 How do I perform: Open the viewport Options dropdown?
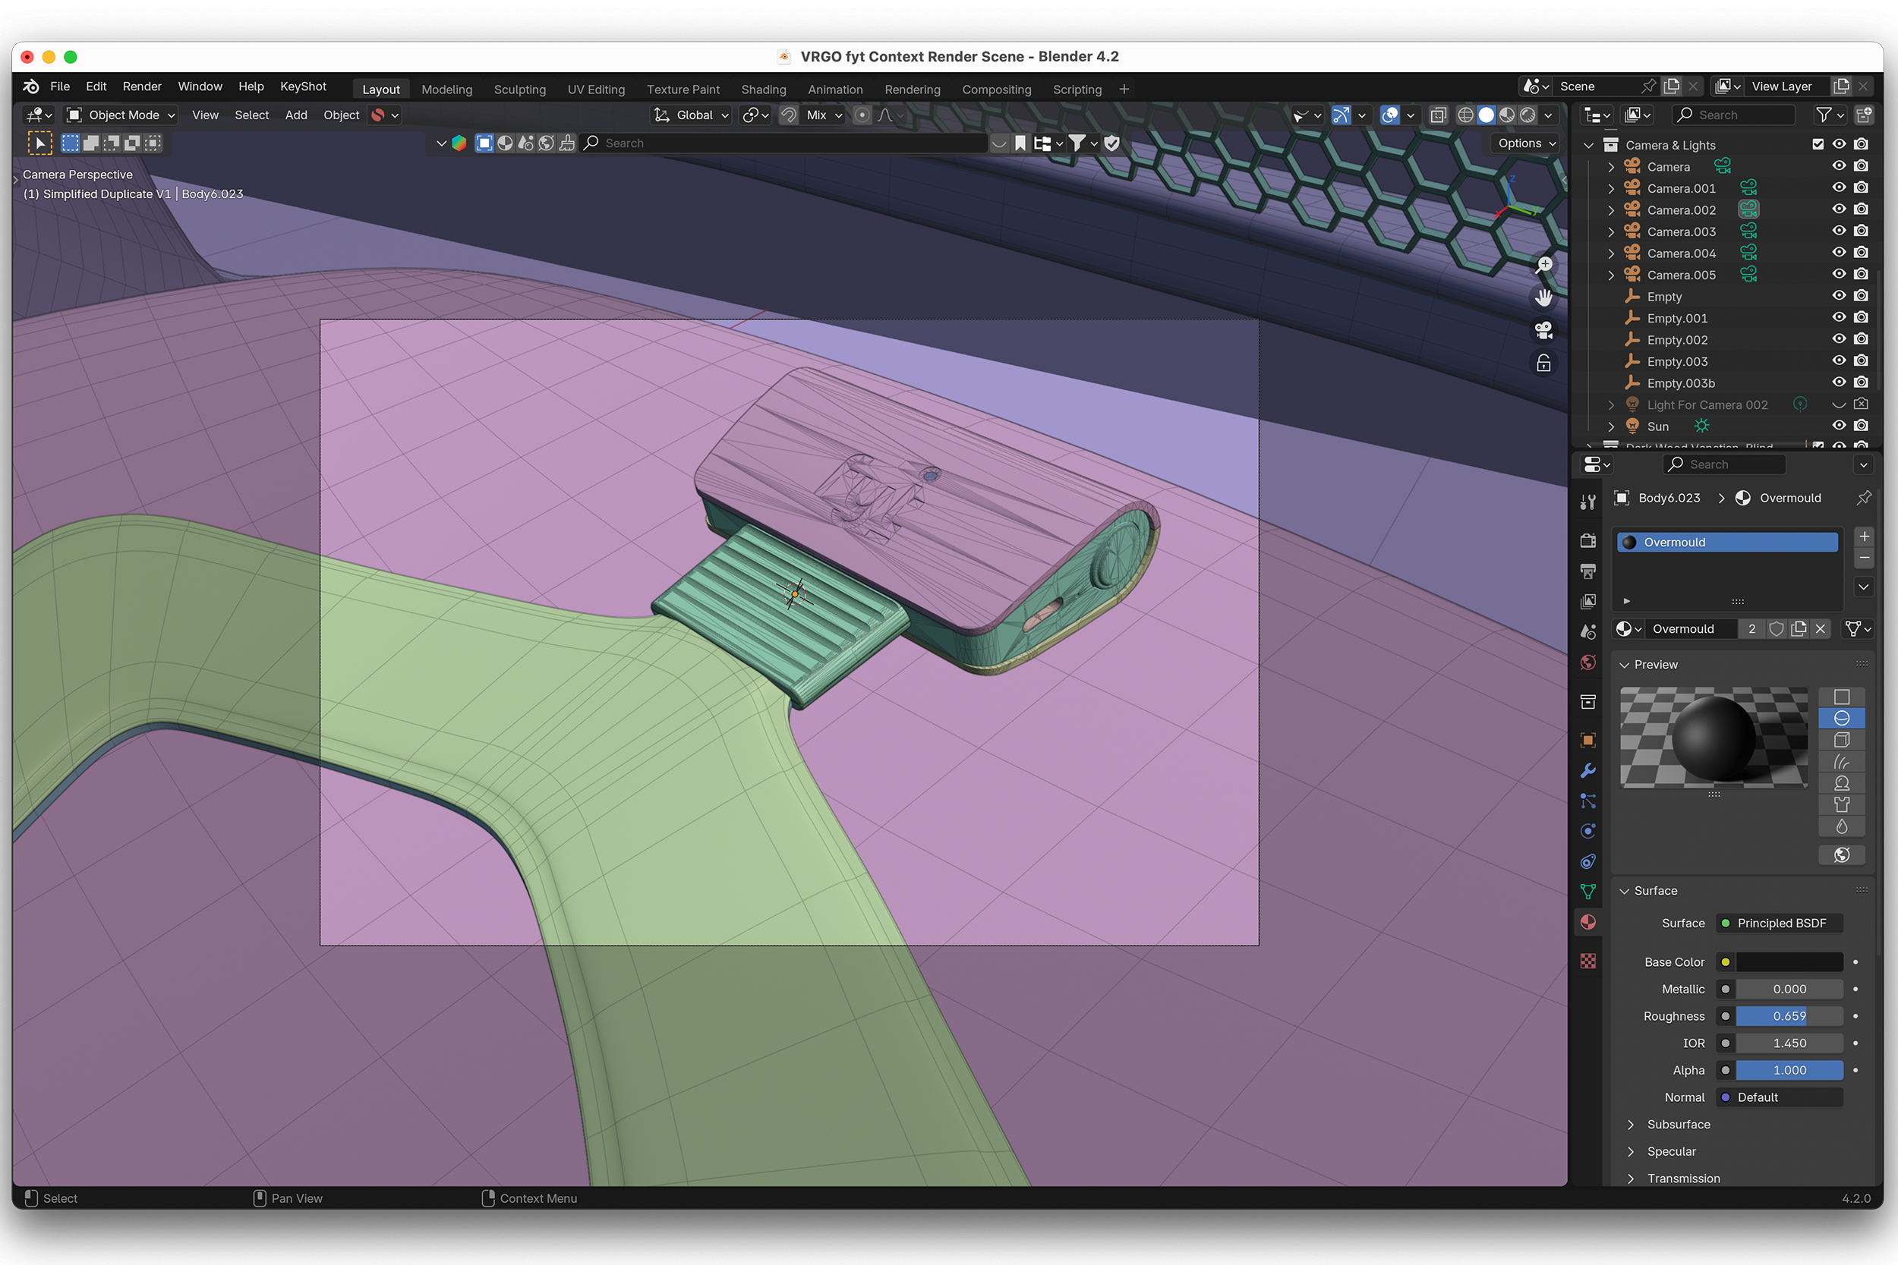1526,143
